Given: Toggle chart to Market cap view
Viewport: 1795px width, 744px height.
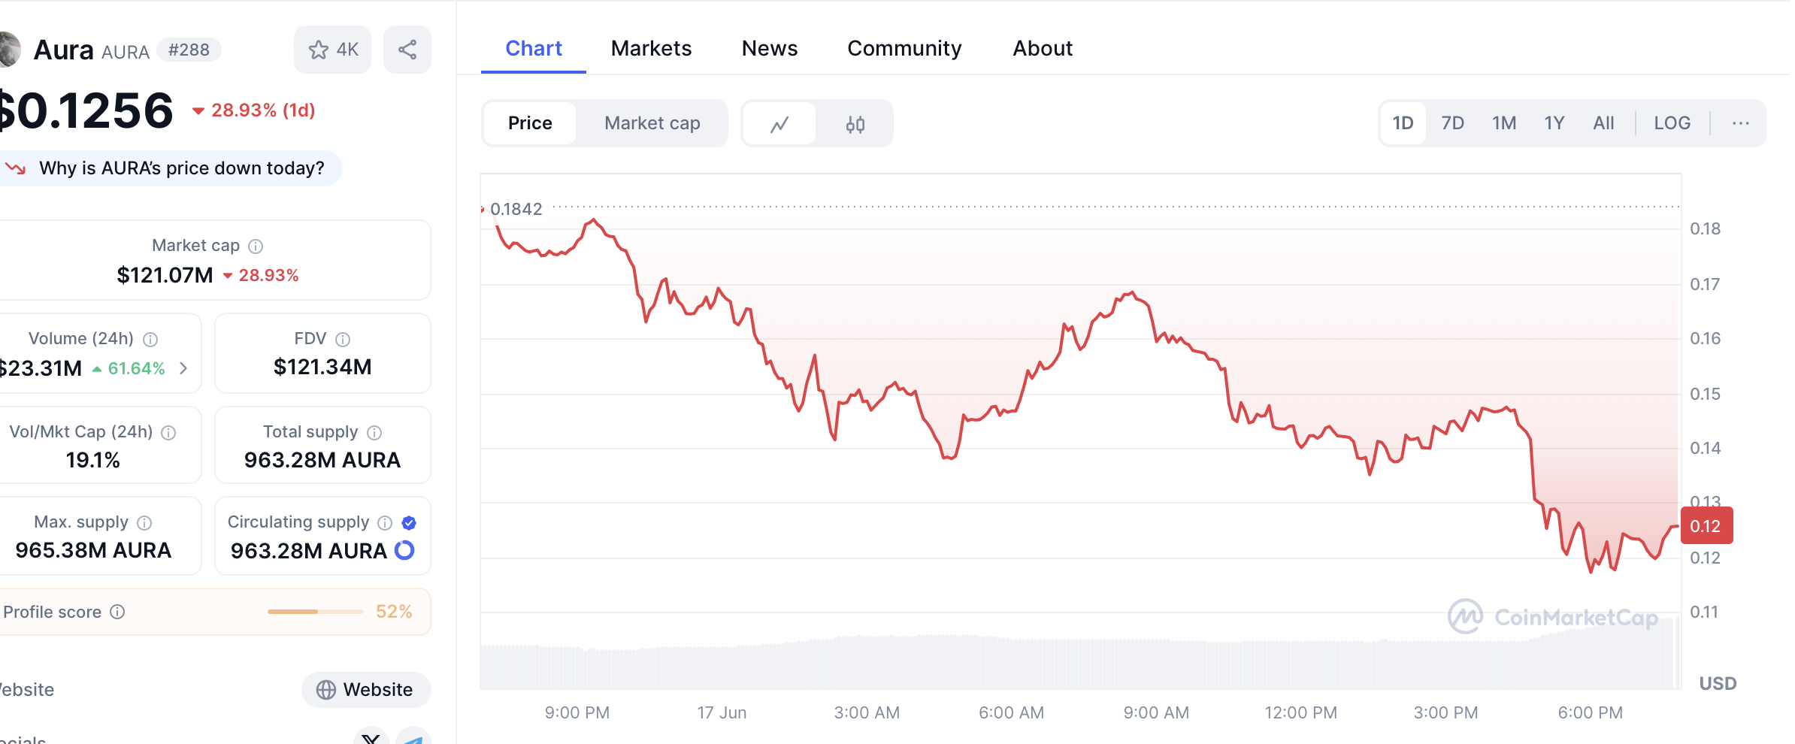Looking at the screenshot, I should pyautogui.click(x=652, y=123).
